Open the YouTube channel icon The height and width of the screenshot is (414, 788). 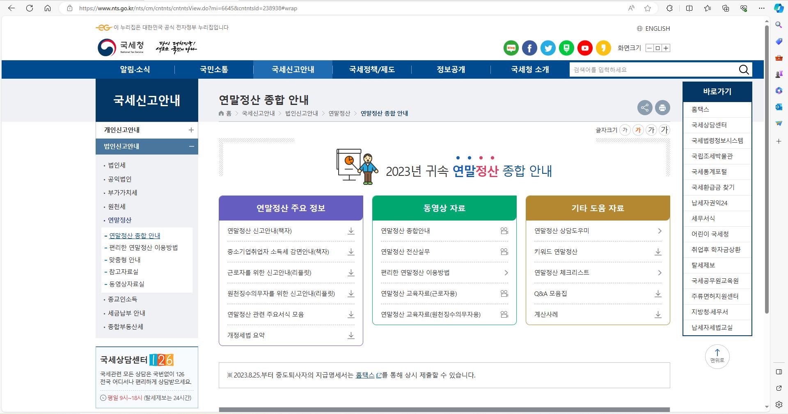point(585,48)
